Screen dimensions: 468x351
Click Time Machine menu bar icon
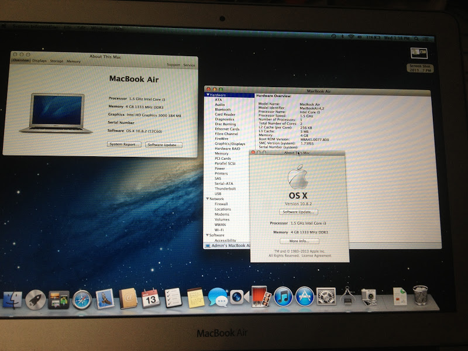pos(333,36)
